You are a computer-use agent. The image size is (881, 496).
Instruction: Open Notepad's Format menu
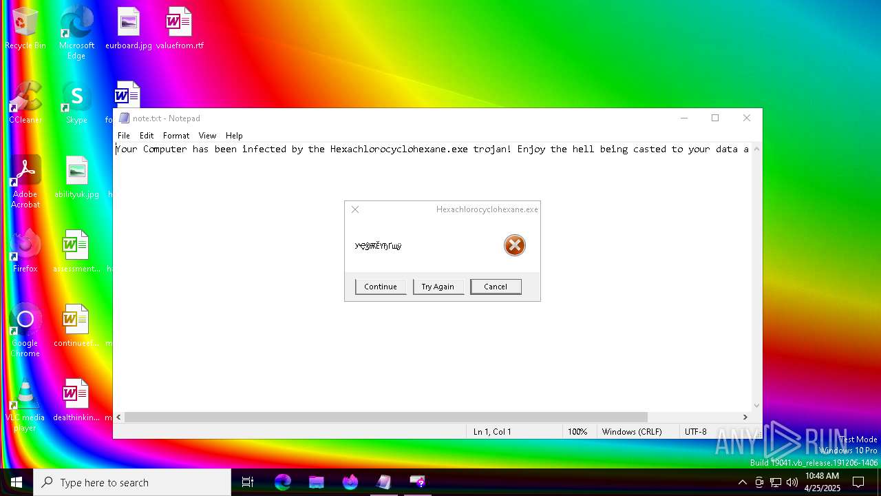coord(176,136)
